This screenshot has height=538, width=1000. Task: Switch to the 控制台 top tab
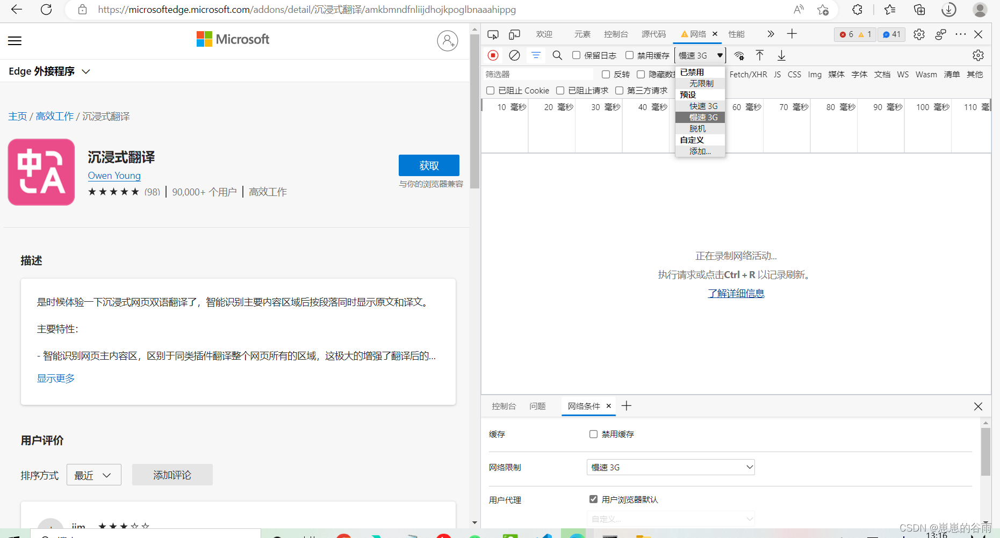[x=616, y=34]
